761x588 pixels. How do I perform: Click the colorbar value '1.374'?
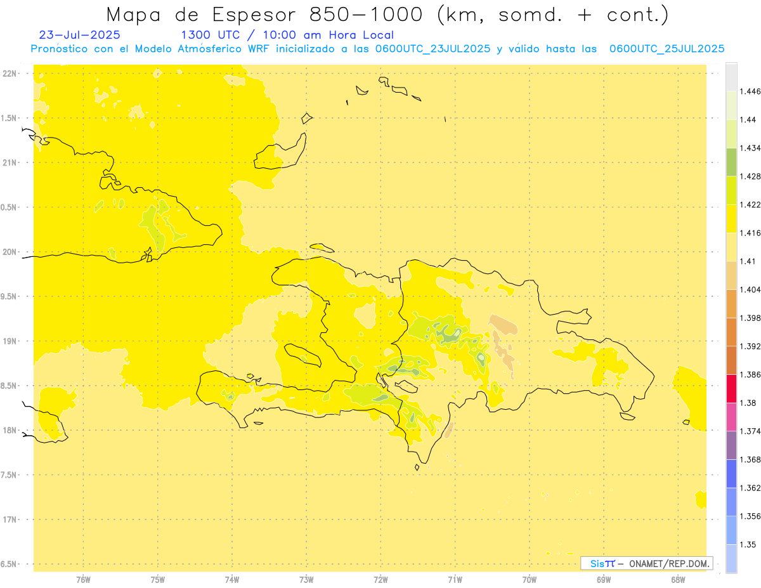click(751, 431)
